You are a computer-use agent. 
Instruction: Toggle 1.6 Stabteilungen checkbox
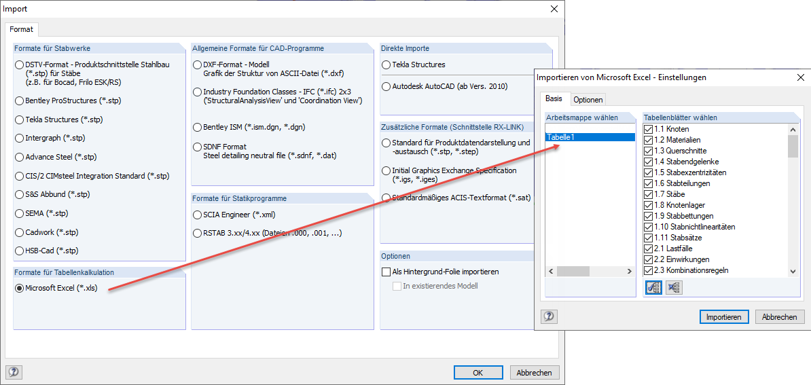click(649, 183)
